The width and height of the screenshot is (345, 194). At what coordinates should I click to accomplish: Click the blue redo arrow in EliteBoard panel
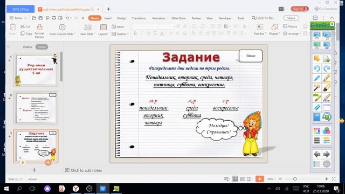pos(327,68)
